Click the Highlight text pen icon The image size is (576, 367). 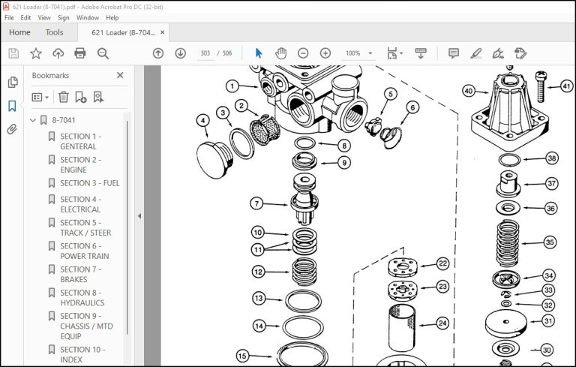(x=476, y=53)
